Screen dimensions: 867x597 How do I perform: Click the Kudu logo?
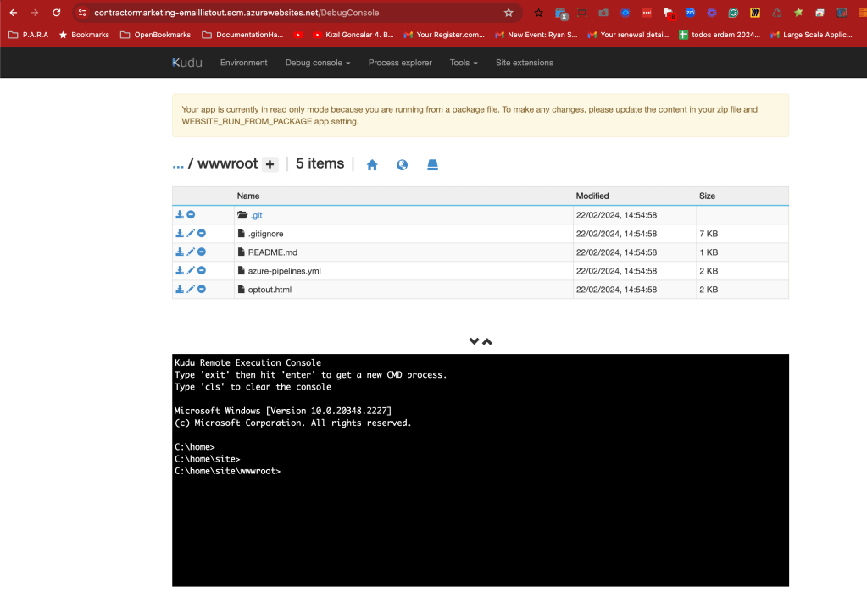click(187, 63)
